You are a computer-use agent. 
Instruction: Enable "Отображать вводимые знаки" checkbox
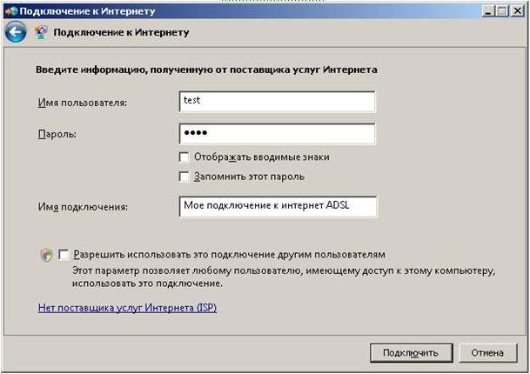coord(184,157)
